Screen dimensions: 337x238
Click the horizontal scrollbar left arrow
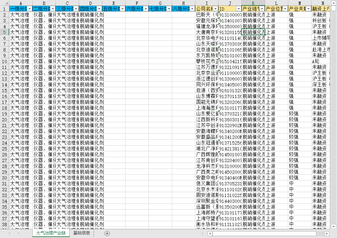coord(210,233)
